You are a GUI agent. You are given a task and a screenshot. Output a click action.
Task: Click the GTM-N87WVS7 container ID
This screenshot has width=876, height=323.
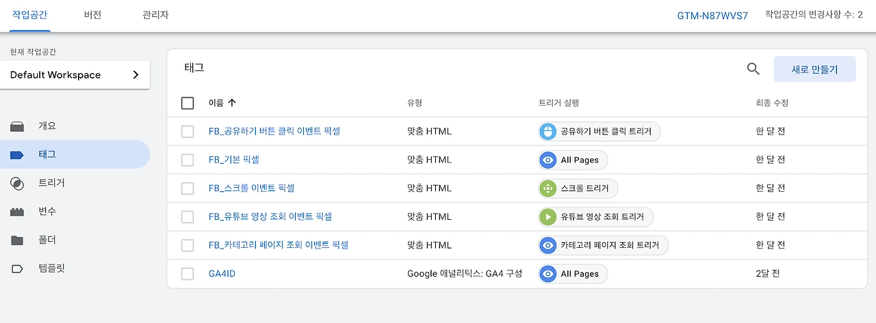712,15
